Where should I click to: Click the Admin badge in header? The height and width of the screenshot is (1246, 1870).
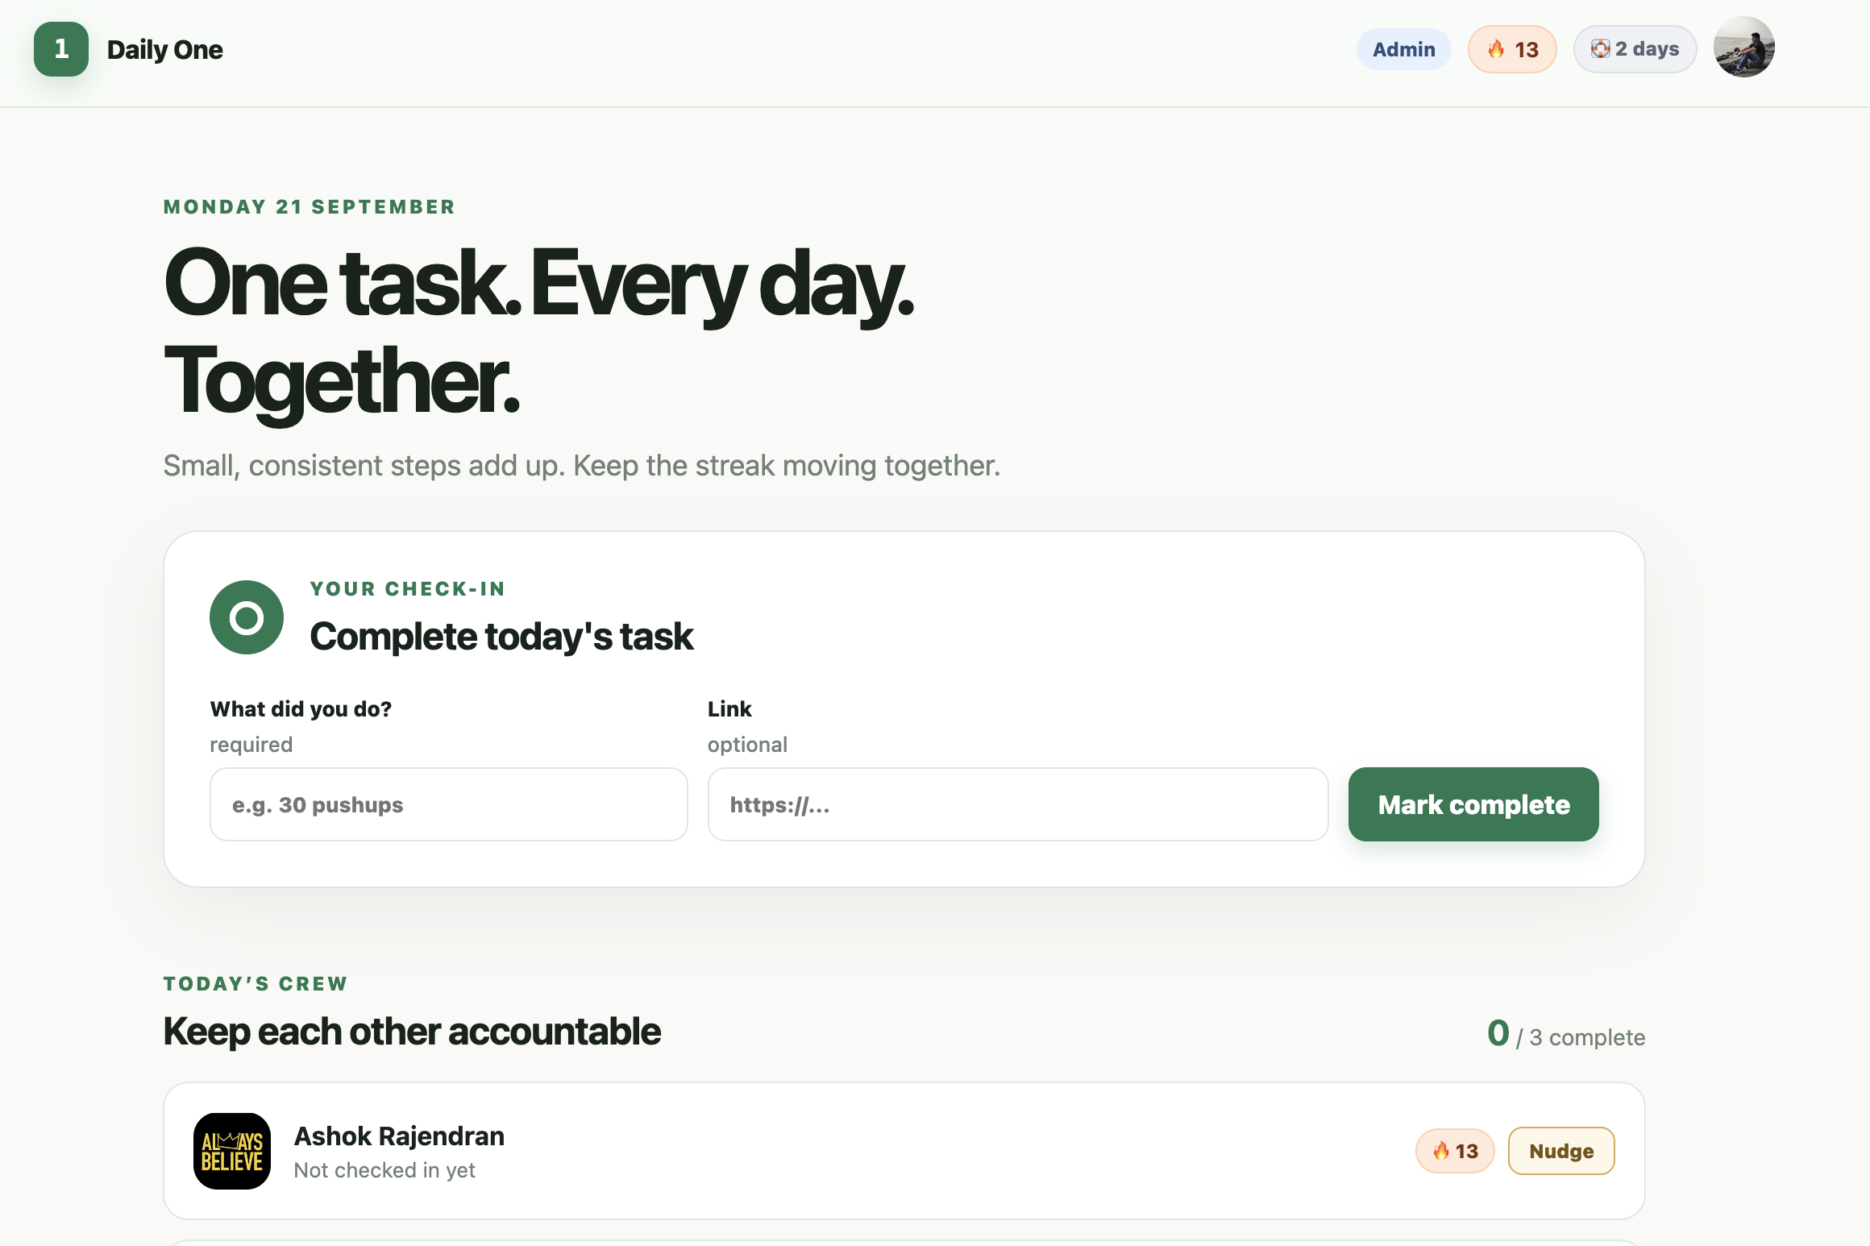1404,49
